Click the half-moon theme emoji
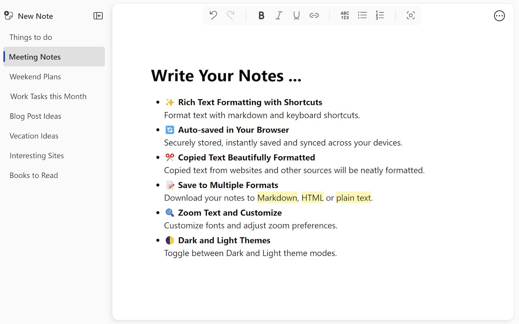The width and height of the screenshot is (519, 324). coord(170,240)
